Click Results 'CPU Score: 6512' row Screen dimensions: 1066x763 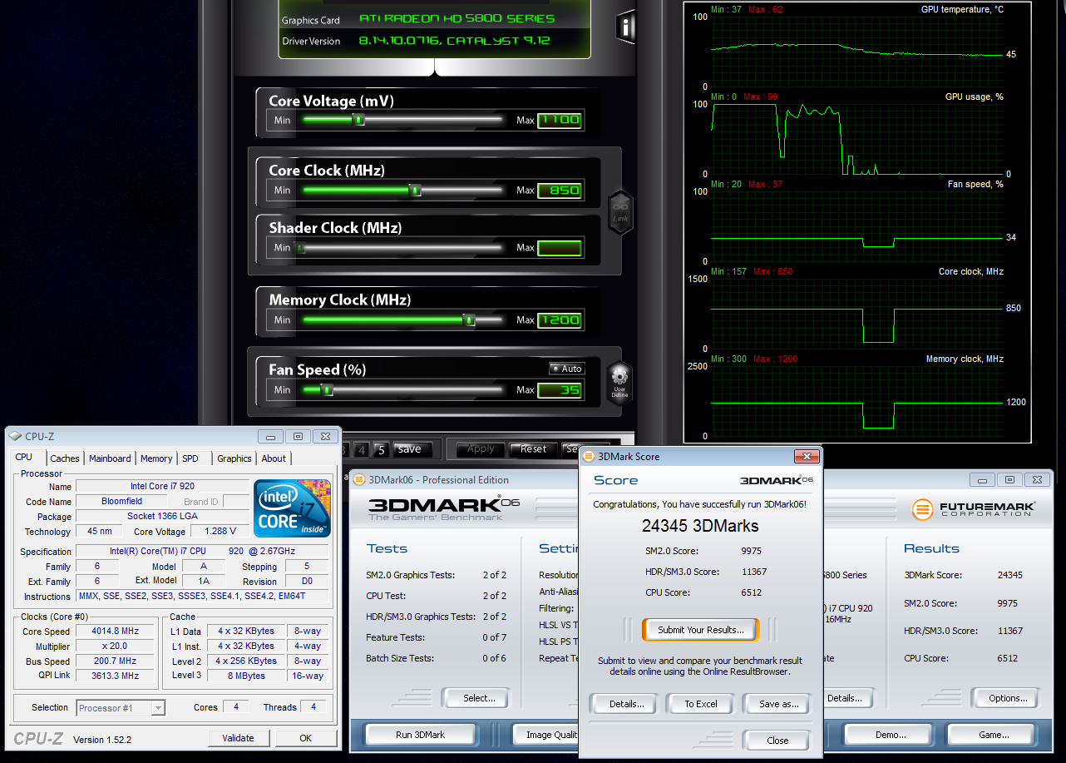point(963,658)
